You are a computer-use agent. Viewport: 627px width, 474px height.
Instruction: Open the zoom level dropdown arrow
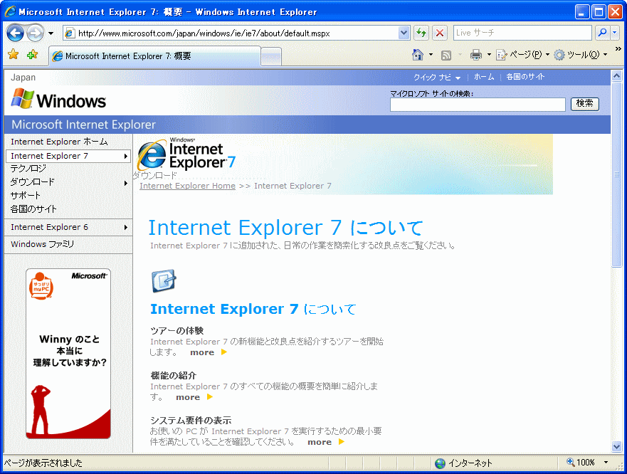[606, 463]
